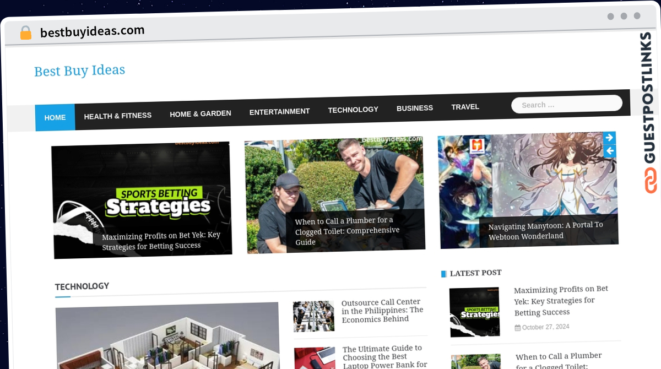
Task: Open the HOME & GARDEN menu
Action: [201, 113]
